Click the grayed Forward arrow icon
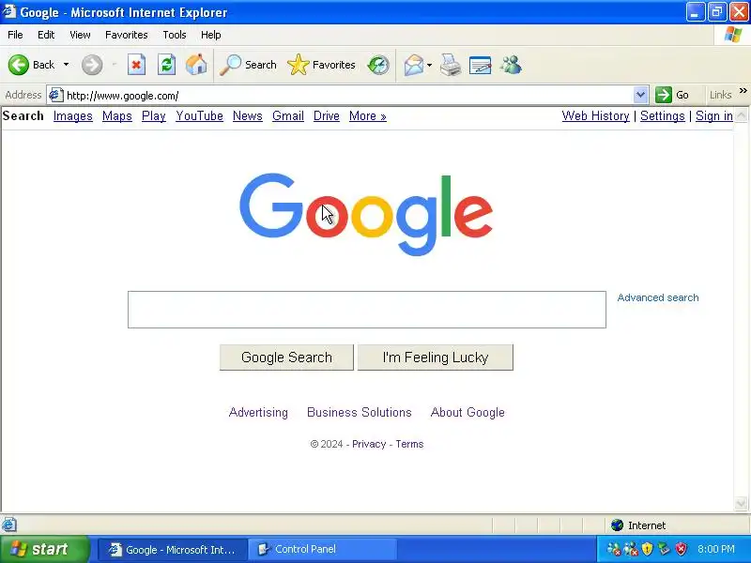751x563 pixels. click(x=91, y=65)
